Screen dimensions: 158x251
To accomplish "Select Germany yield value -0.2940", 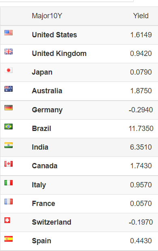I will click(141, 110).
